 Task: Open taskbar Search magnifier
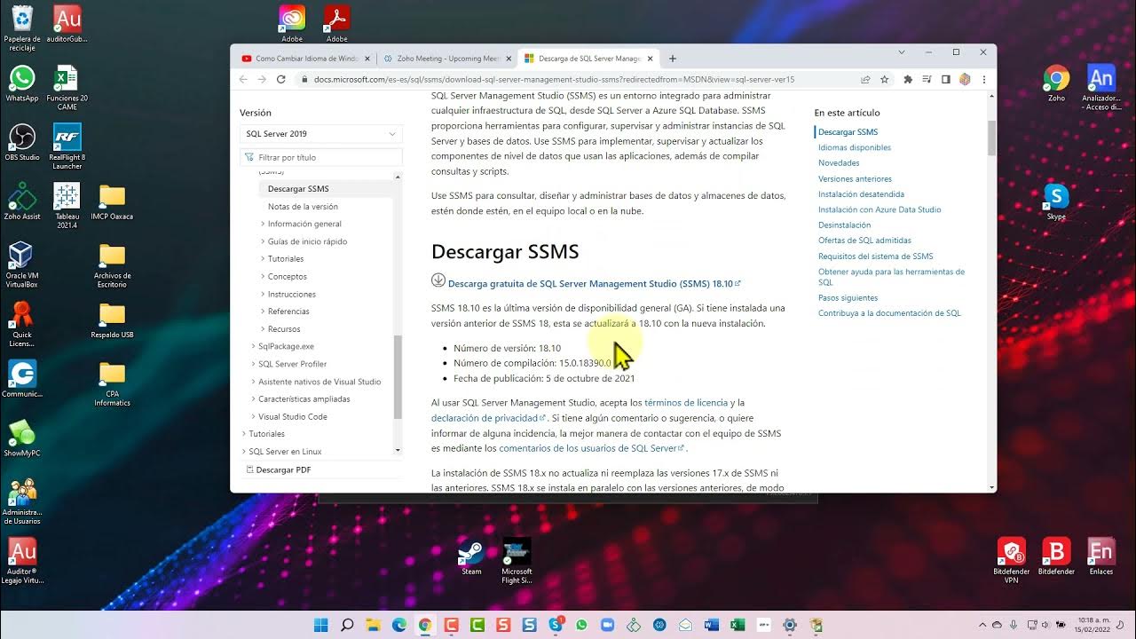pos(347,625)
